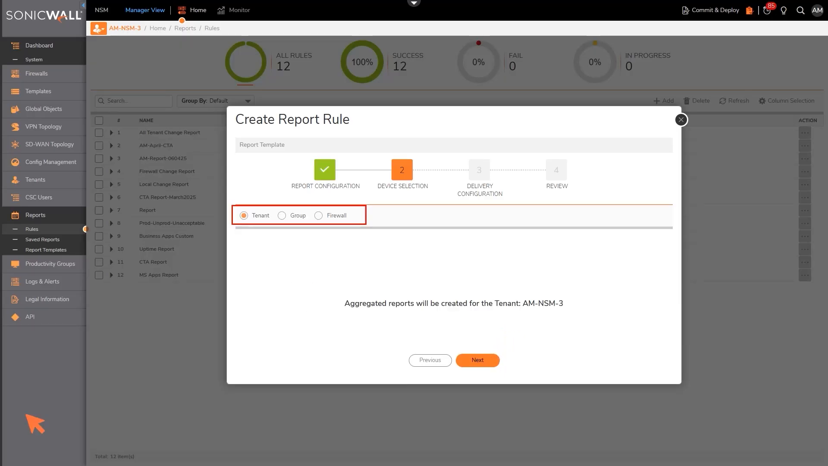828x466 pixels.
Task: Open Firewalls in the sidebar
Action: tap(36, 74)
